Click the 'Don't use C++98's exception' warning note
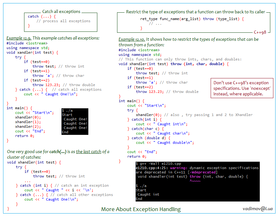The width and height of the screenshot is (278, 216). click(242, 88)
